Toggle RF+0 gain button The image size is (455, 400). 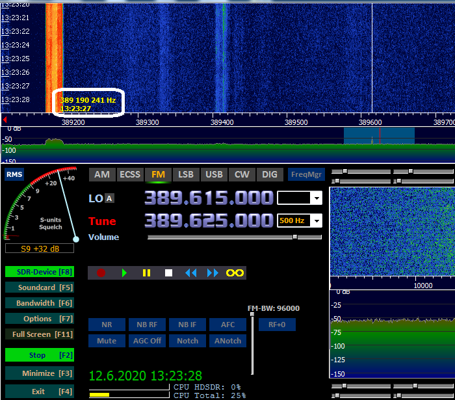point(277,325)
